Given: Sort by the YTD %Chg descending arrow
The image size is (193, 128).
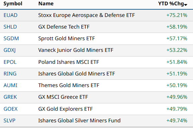Looking at the screenshot, I should click(186, 5).
